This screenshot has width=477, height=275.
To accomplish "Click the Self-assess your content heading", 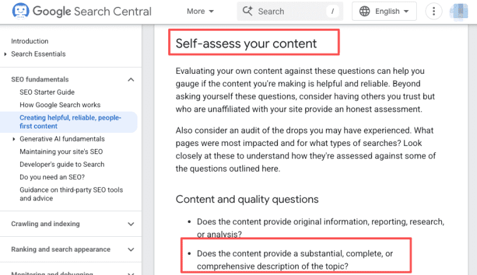I will (246, 43).
